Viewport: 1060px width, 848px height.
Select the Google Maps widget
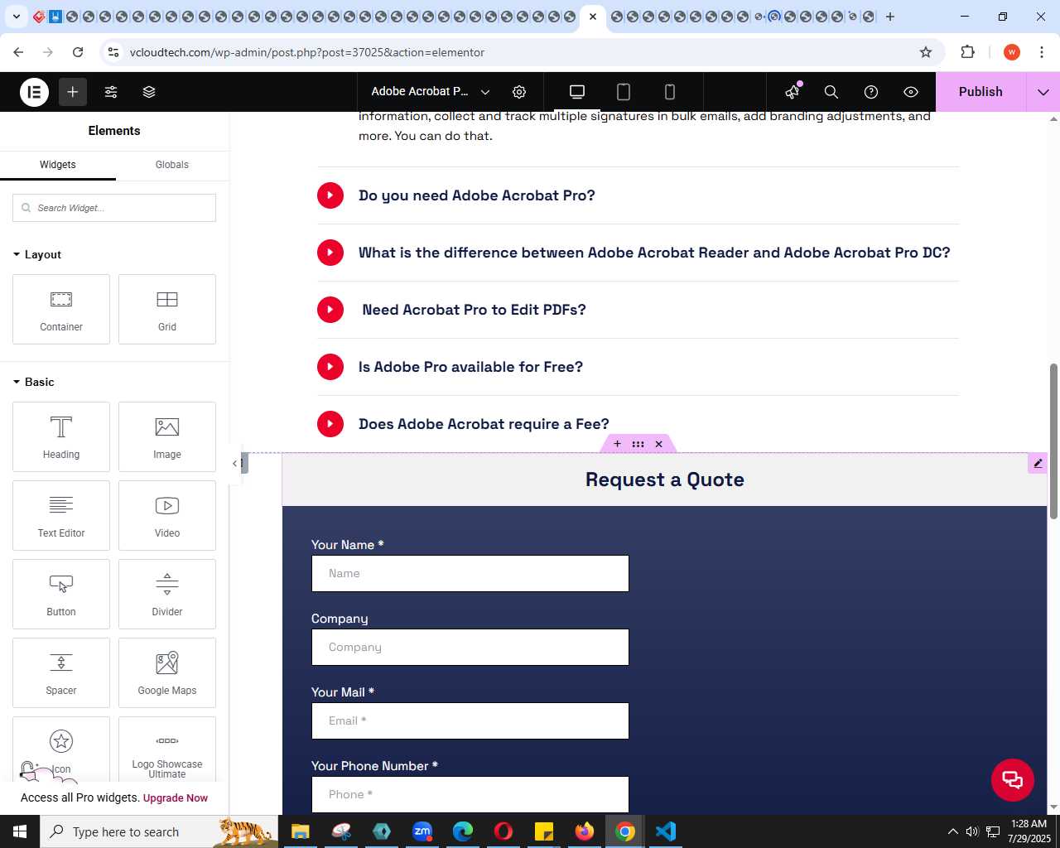point(167,672)
